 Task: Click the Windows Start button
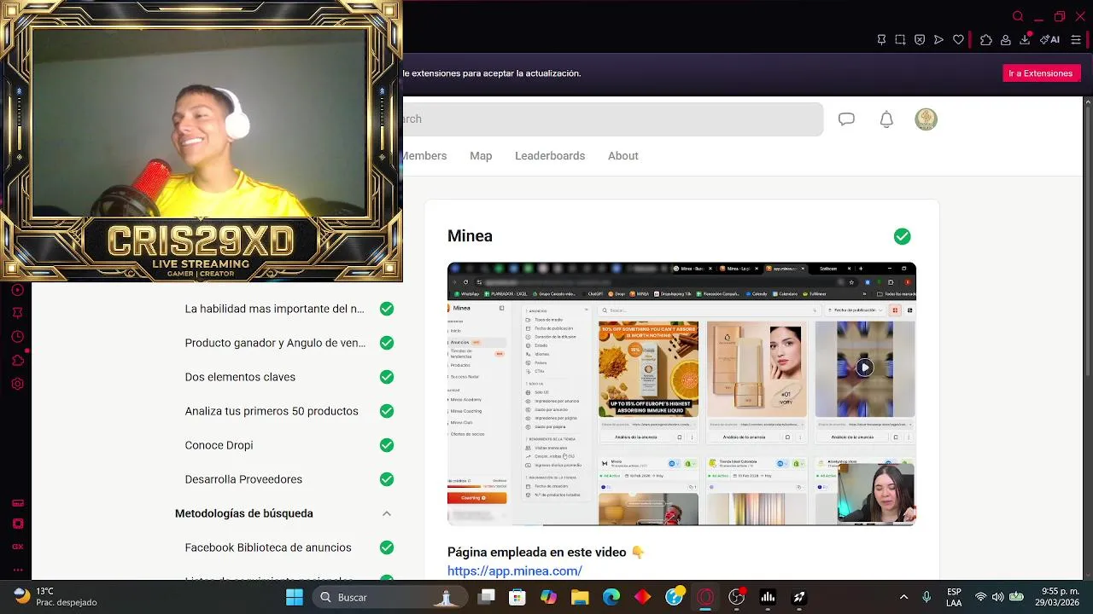coord(295,597)
